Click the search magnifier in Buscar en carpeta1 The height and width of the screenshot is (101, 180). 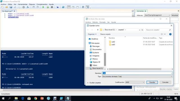click(x=170, y=30)
